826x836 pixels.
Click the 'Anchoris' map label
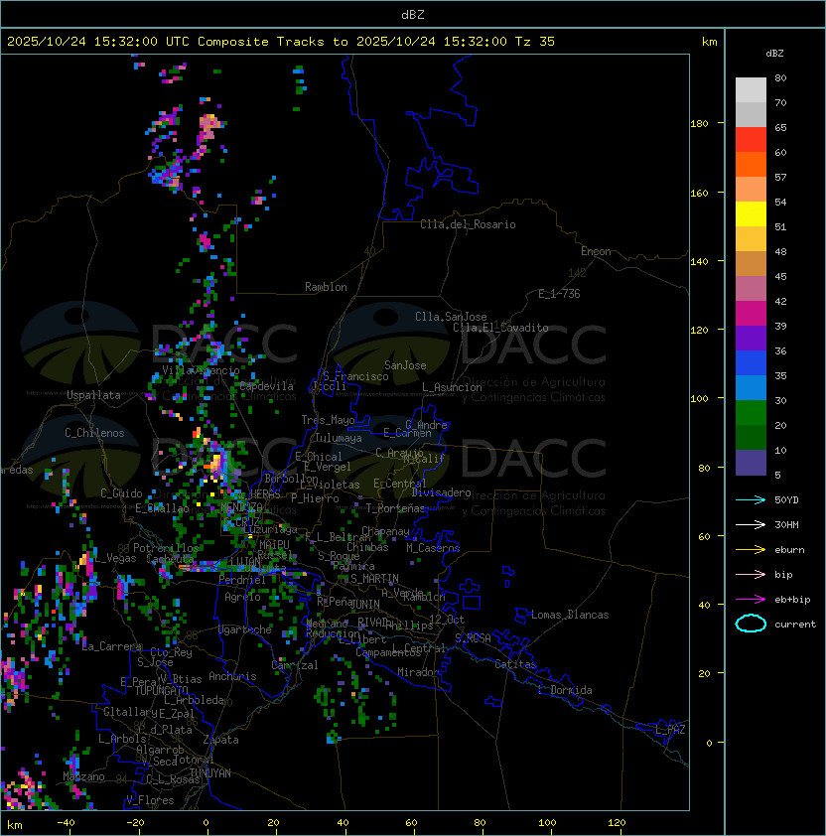pos(232,676)
